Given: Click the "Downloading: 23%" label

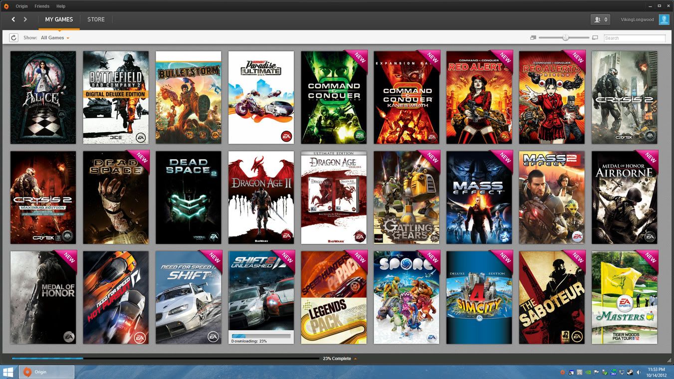Looking at the screenshot, I should pyautogui.click(x=249, y=341).
